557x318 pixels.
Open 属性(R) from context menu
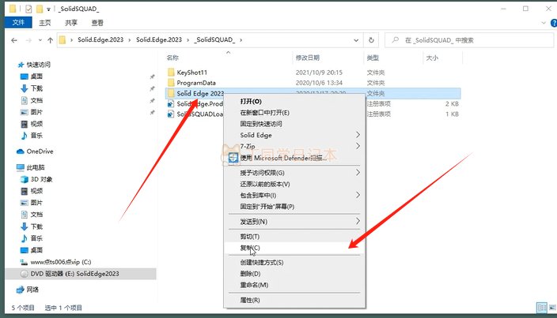coord(250,300)
